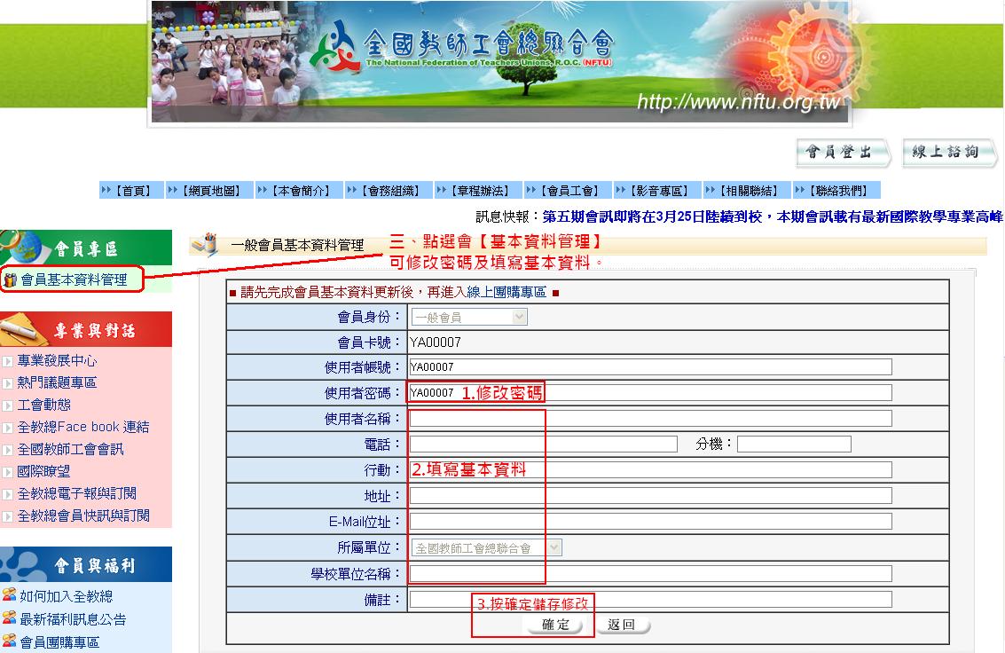Click the 專業與對話 section header

pos(86,329)
